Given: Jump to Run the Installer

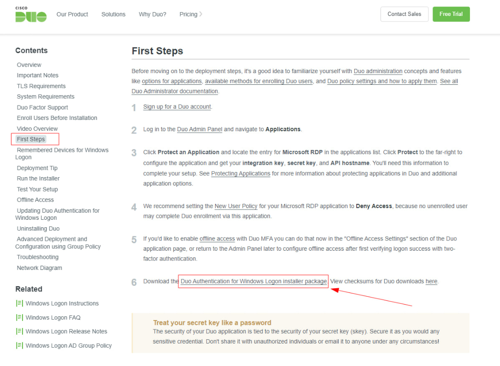Looking at the screenshot, I should pos(38,179).
